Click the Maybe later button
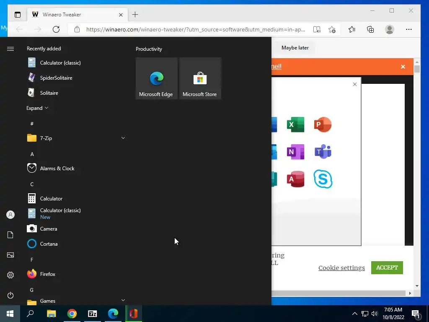The height and width of the screenshot is (322, 429). [295, 48]
